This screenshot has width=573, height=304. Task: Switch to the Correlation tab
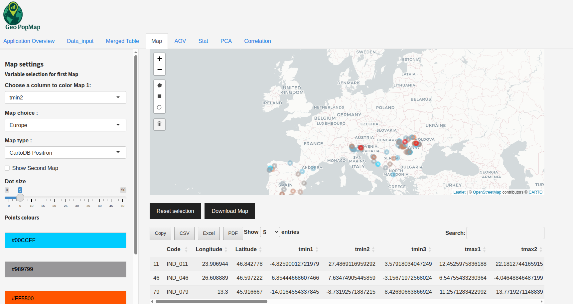tap(257, 41)
